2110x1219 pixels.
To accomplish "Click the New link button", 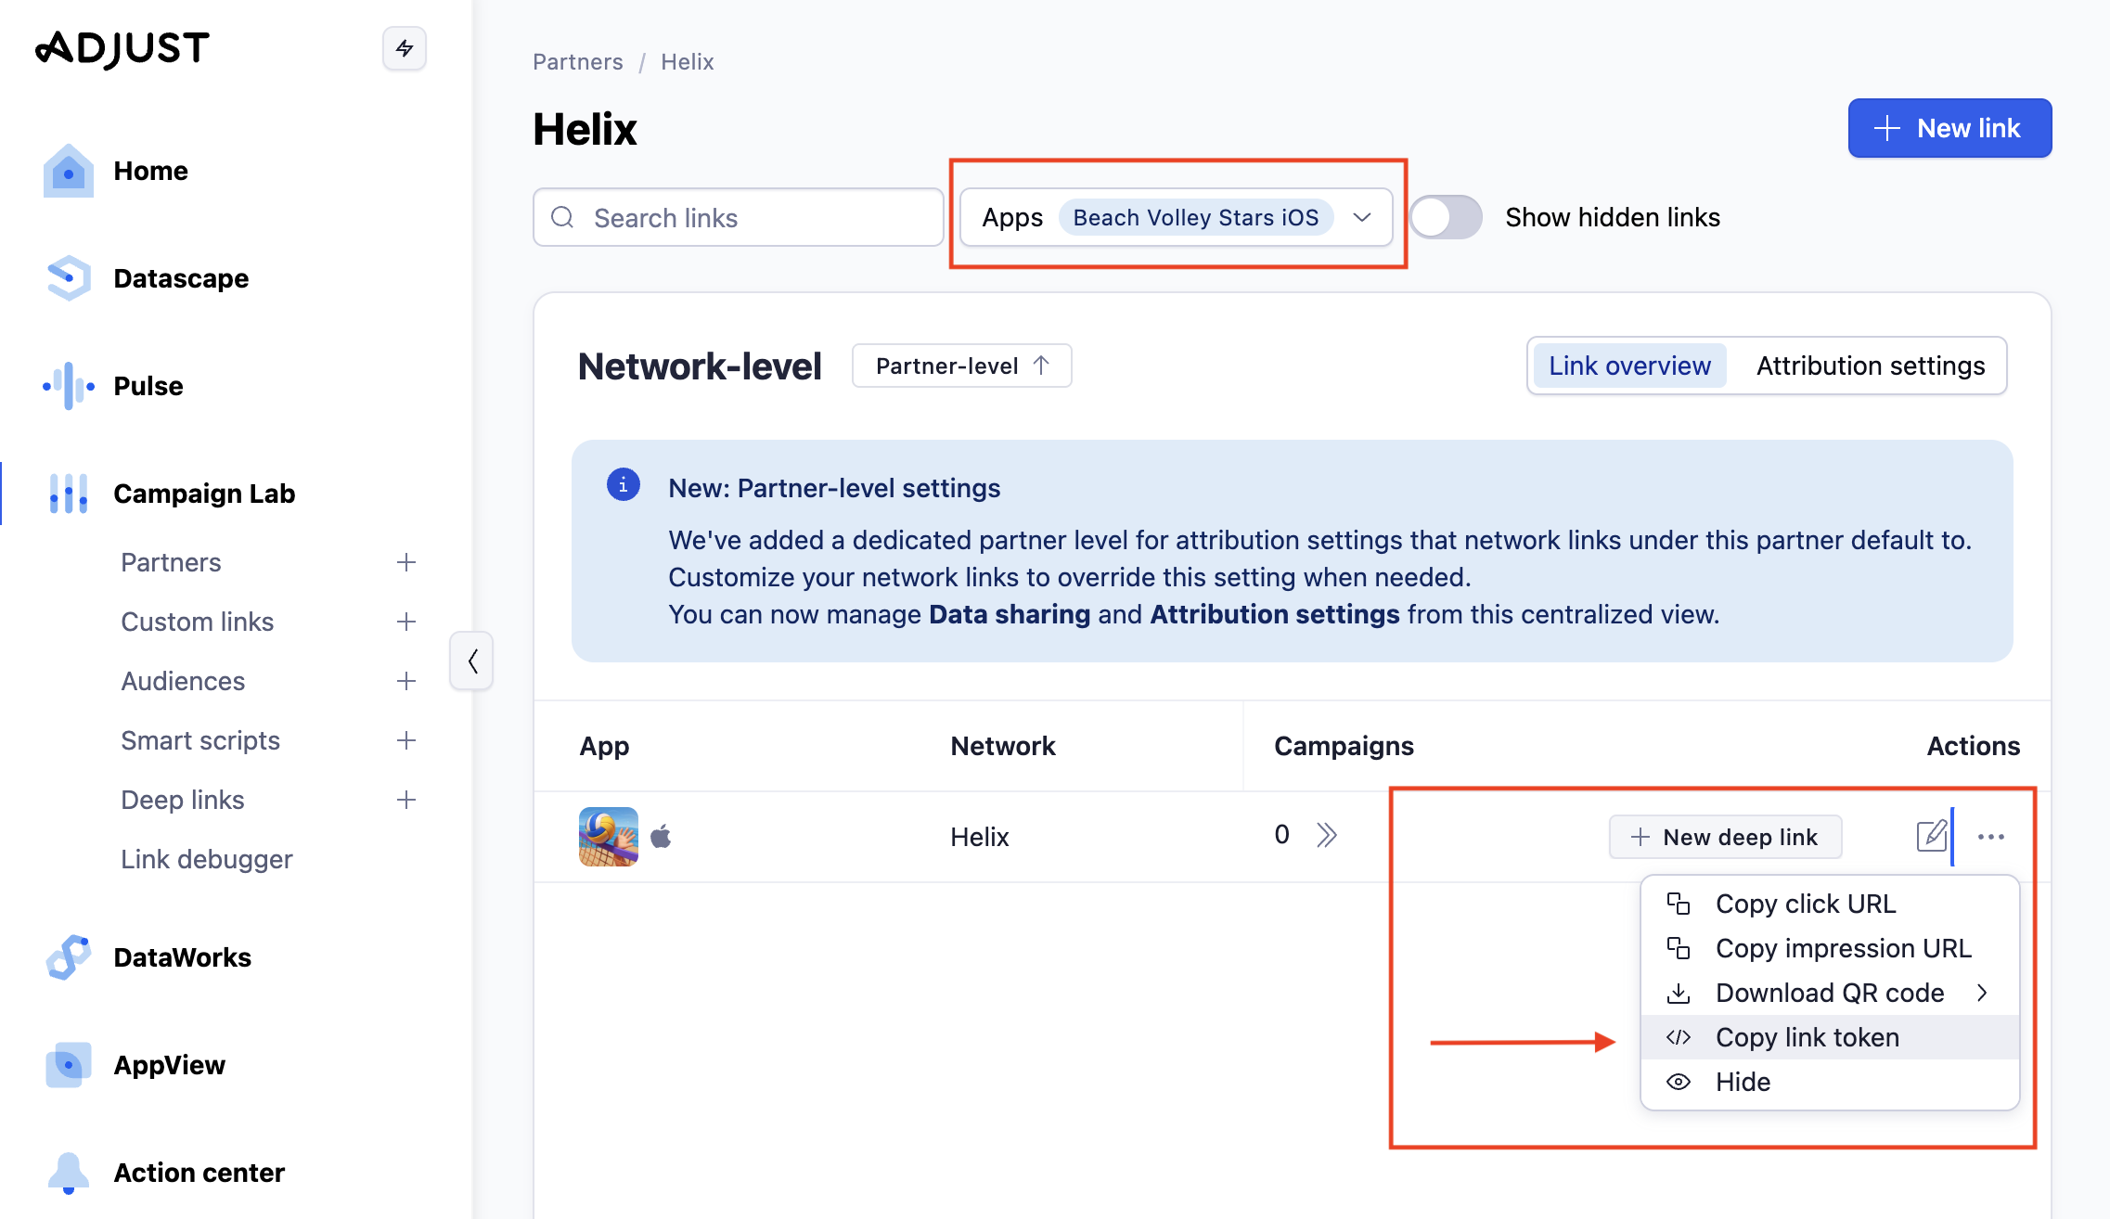I will [1949, 128].
